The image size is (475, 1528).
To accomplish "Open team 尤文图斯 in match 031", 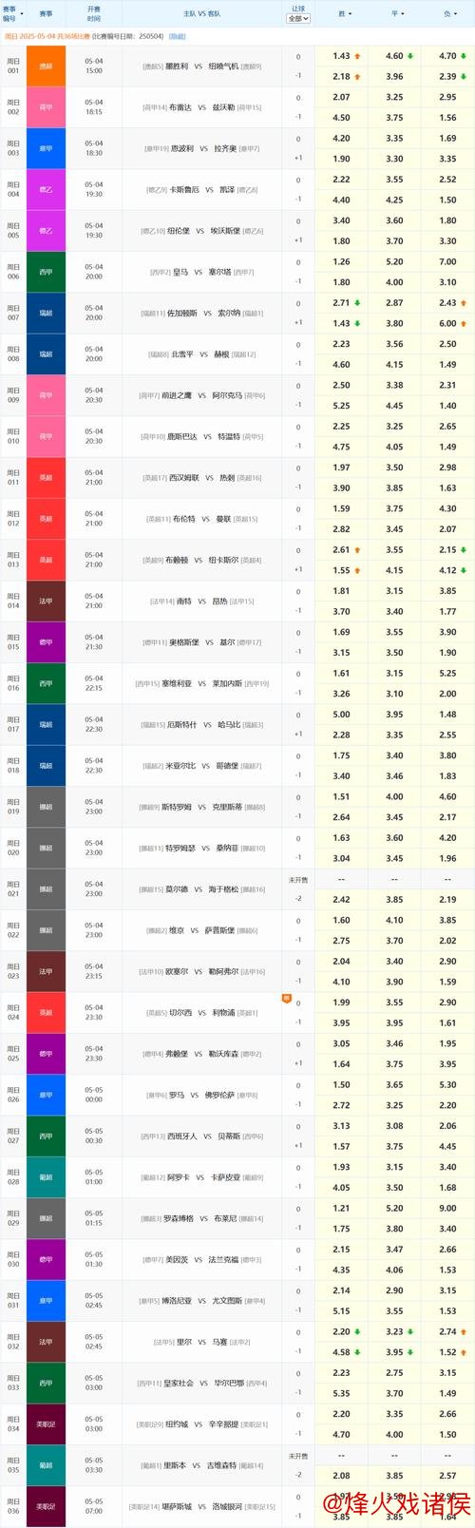I will (x=226, y=1301).
